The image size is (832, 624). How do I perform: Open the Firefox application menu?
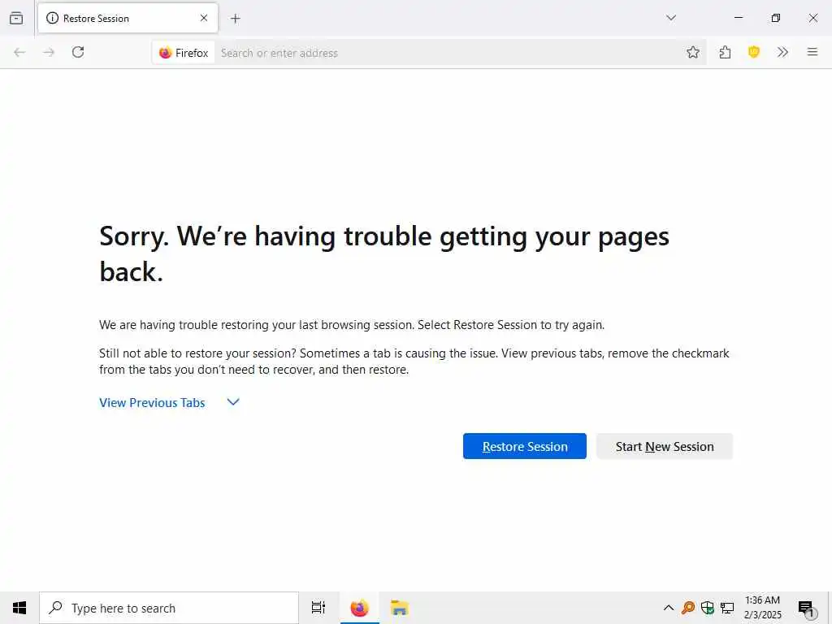(812, 52)
